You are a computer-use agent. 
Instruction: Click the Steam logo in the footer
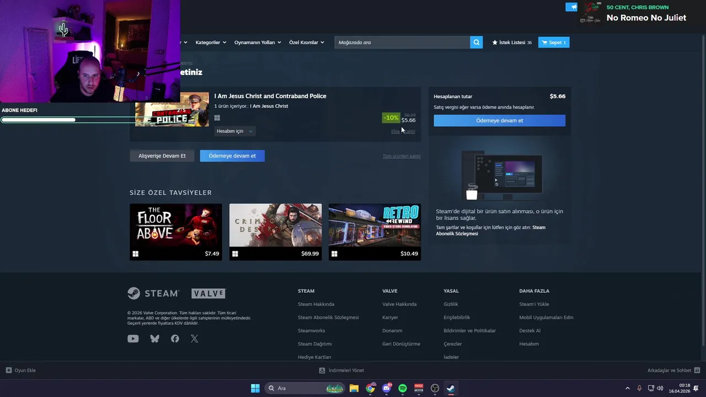[x=153, y=293]
